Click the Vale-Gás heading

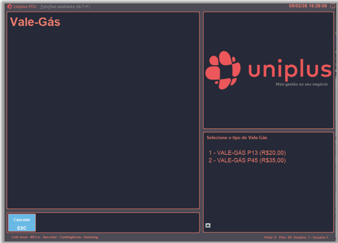(x=35, y=22)
